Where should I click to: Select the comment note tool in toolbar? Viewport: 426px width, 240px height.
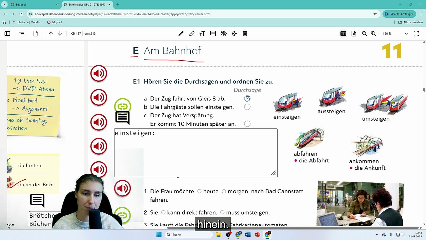pyautogui.click(x=213, y=34)
